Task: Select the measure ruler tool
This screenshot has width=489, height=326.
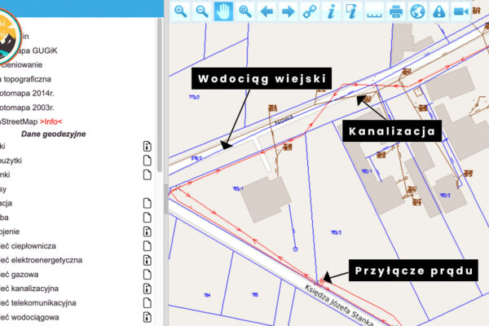Action: click(x=374, y=11)
